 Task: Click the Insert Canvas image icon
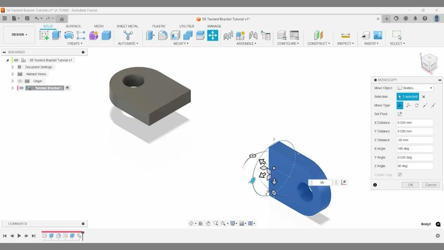[x=378, y=36]
